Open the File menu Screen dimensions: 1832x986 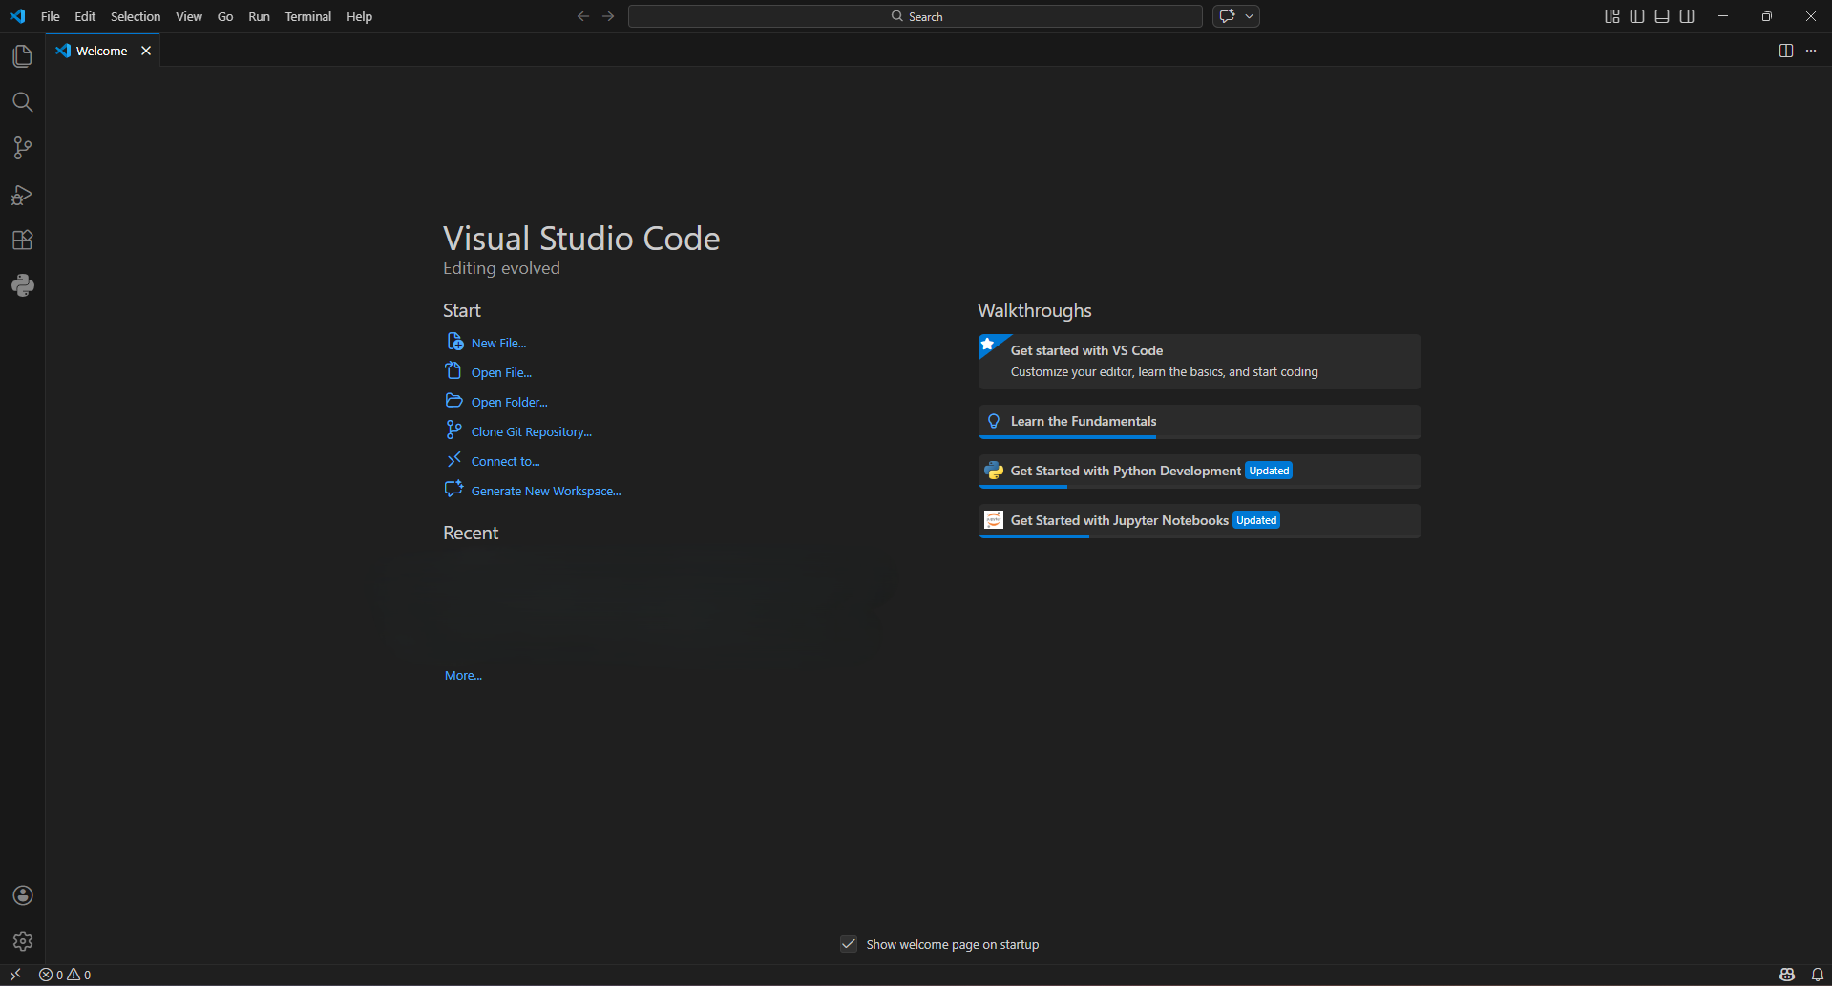[51, 16]
